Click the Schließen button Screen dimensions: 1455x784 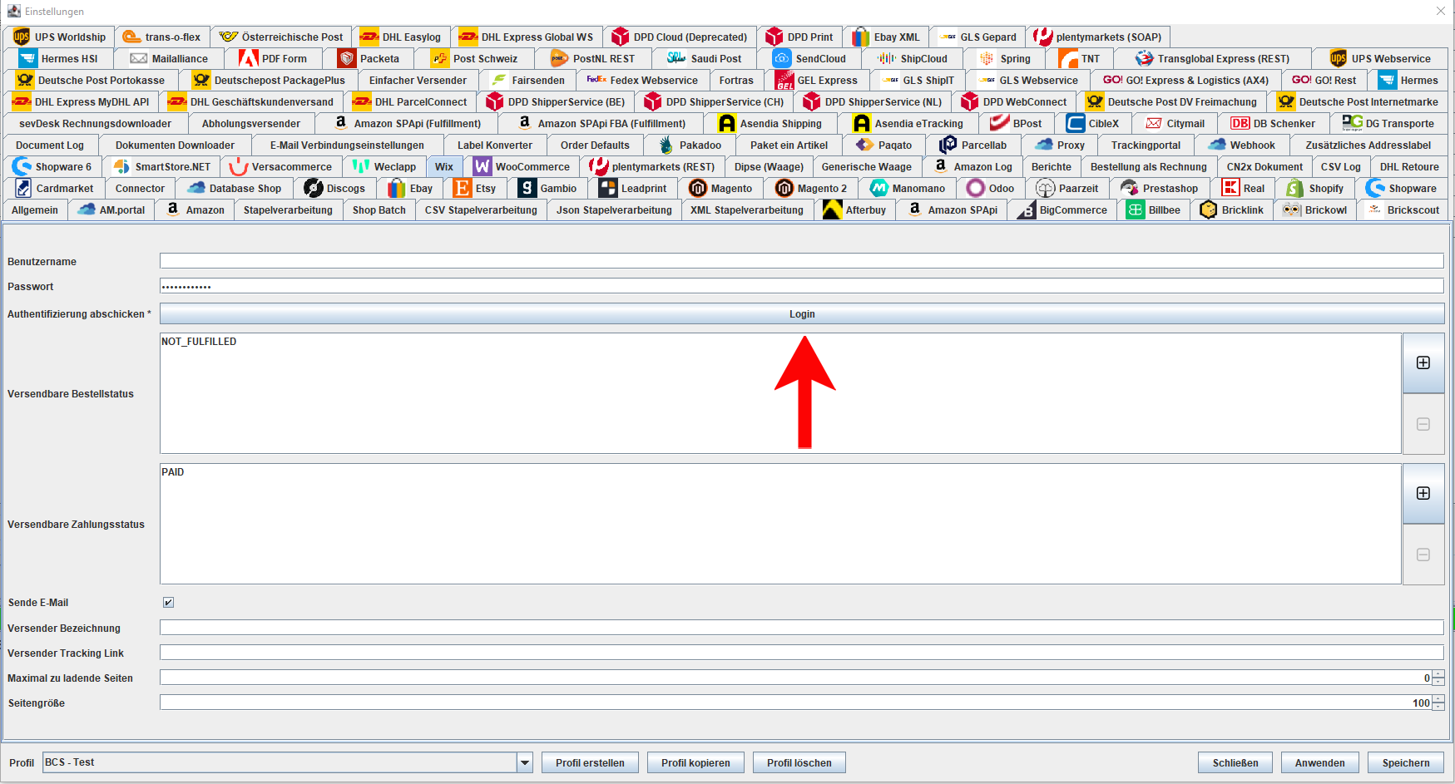click(x=1235, y=762)
